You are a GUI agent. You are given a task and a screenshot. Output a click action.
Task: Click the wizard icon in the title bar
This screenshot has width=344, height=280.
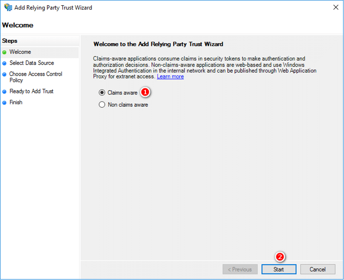pyautogui.click(x=7, y=7)
